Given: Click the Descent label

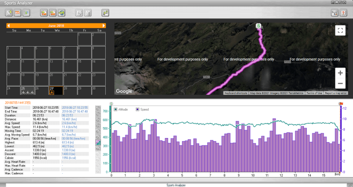Looking at the screenshot, I should point(10,154).
